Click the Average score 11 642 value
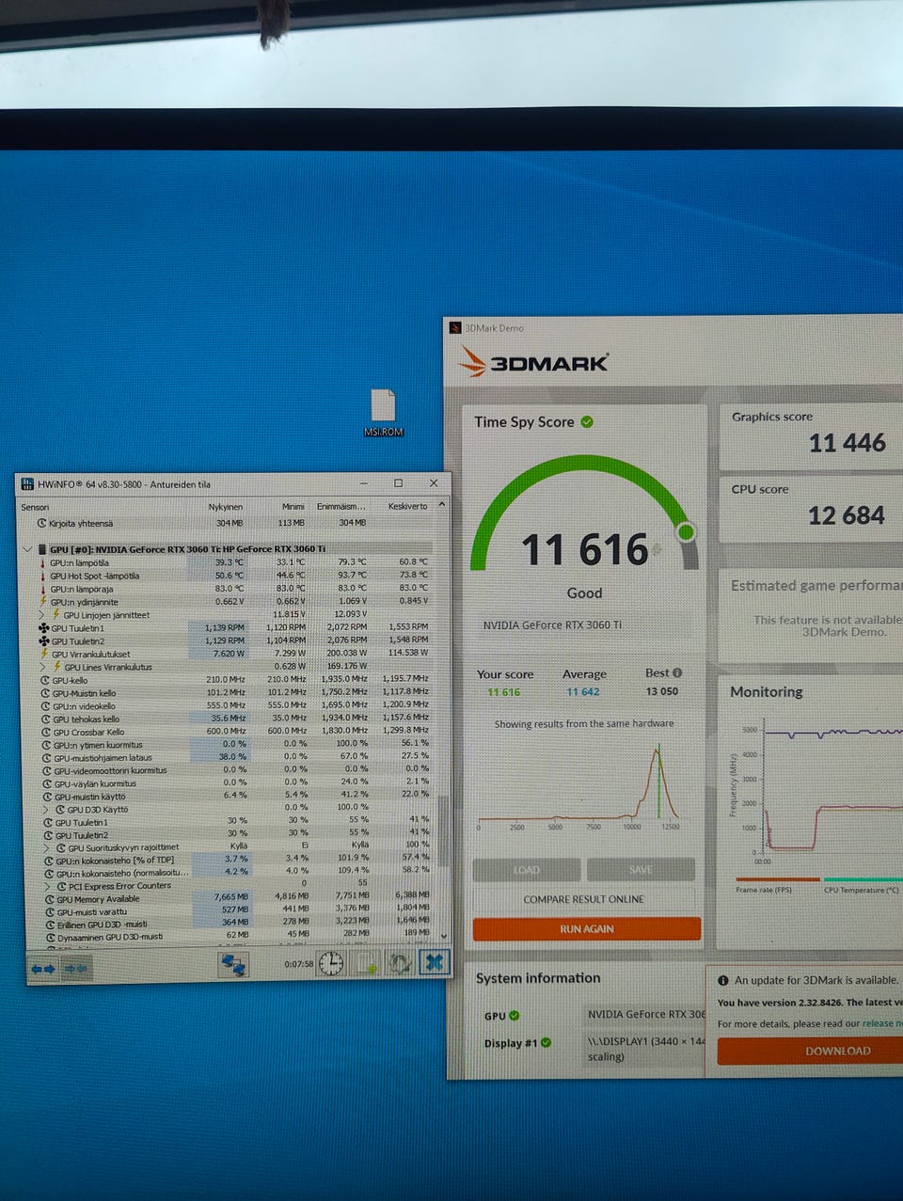 pyautogui.click(x=583, y=692)
